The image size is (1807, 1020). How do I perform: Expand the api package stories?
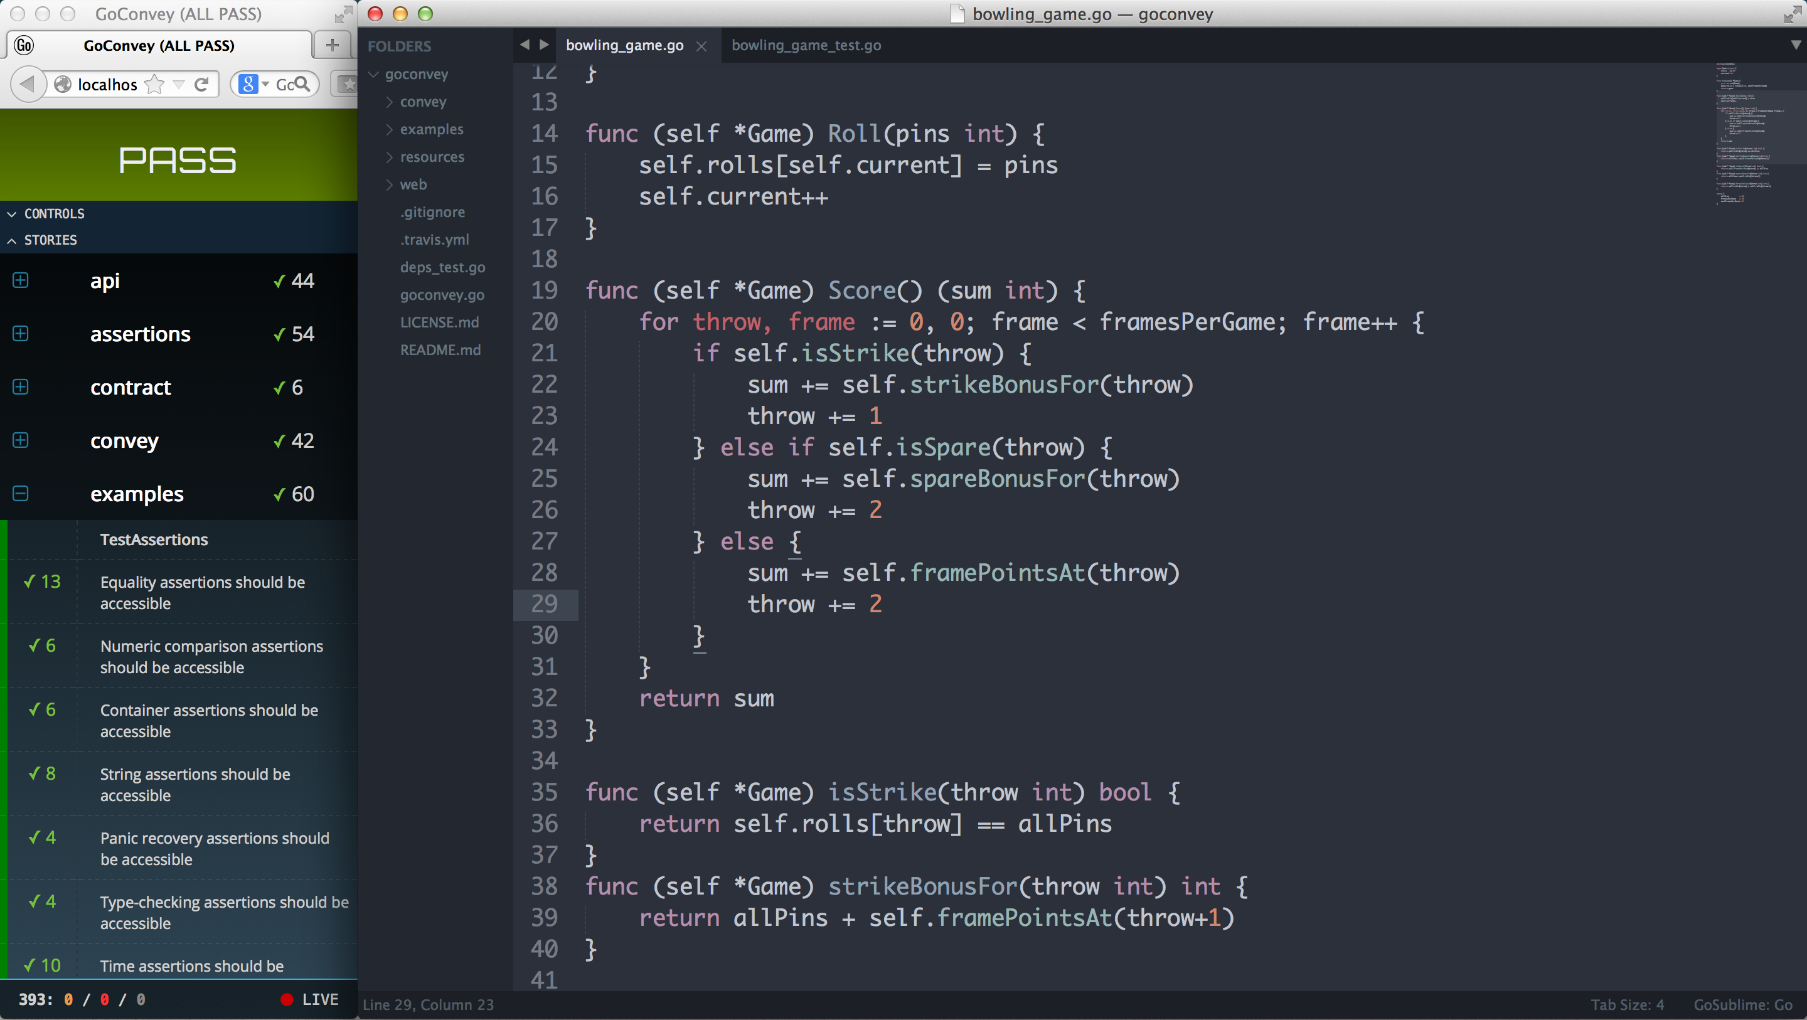(x=20, y=280)
